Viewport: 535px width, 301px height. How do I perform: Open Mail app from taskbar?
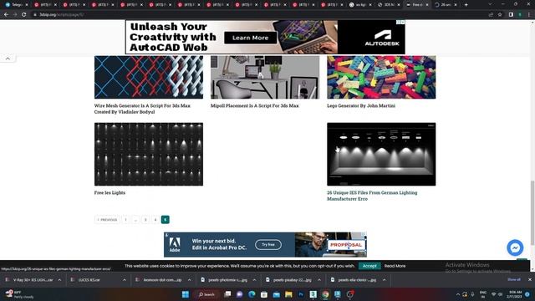[277, 294]
